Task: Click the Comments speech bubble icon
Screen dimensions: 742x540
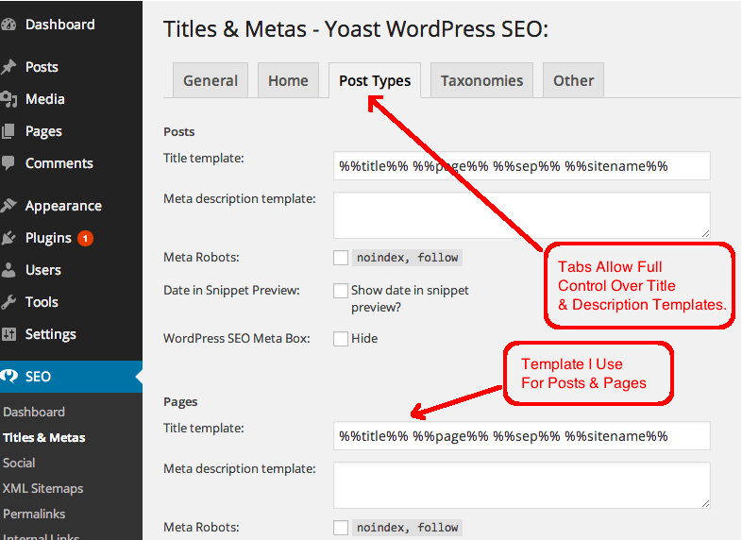Action: pyautogui.click(x=8, y=163)
